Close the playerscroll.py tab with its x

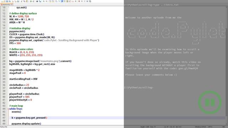coord(12,5)
